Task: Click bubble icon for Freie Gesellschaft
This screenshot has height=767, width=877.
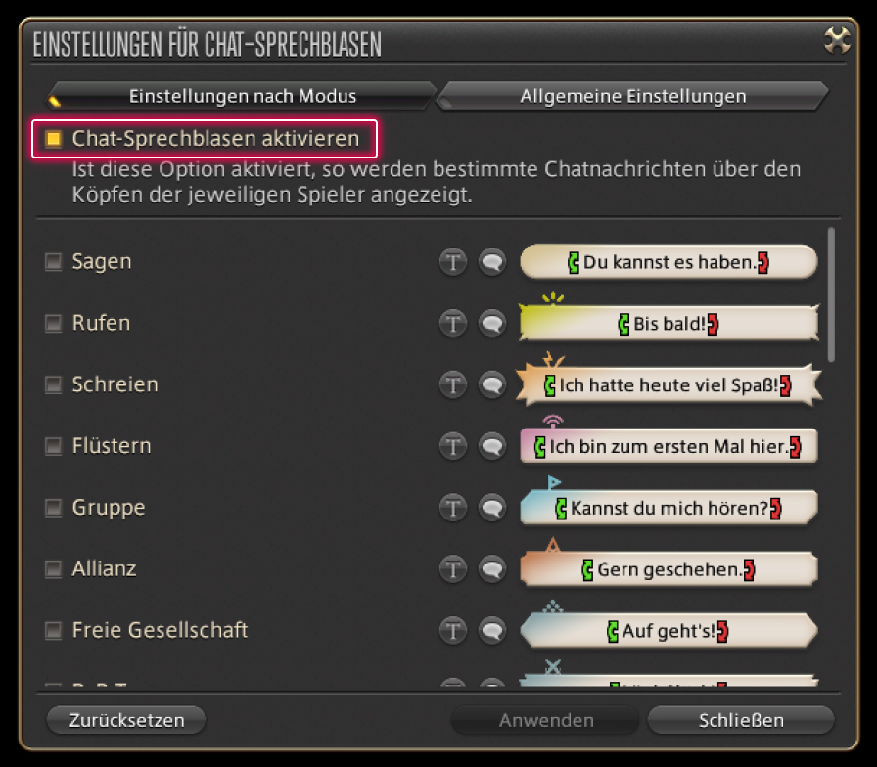Action: pos(492,631)
